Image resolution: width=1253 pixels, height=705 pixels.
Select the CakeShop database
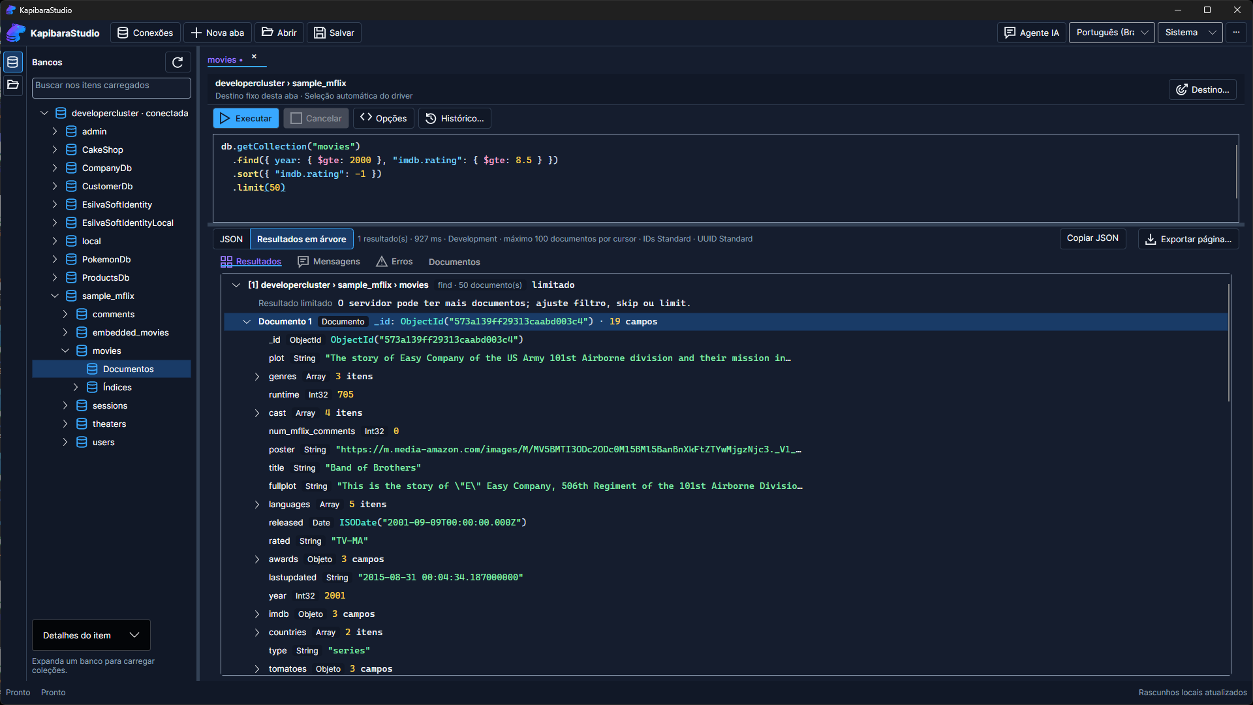[x=102, y=149]
